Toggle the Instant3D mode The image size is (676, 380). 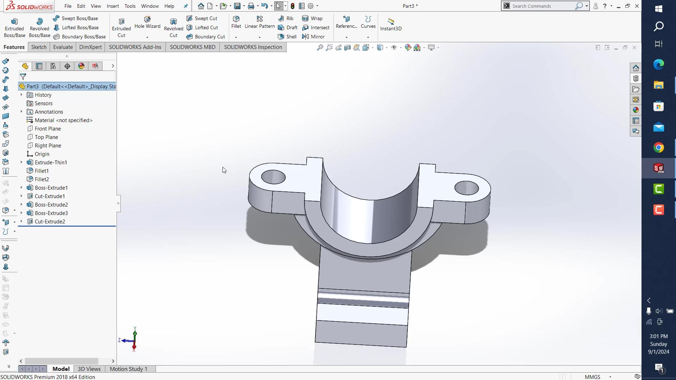[390, 24]
